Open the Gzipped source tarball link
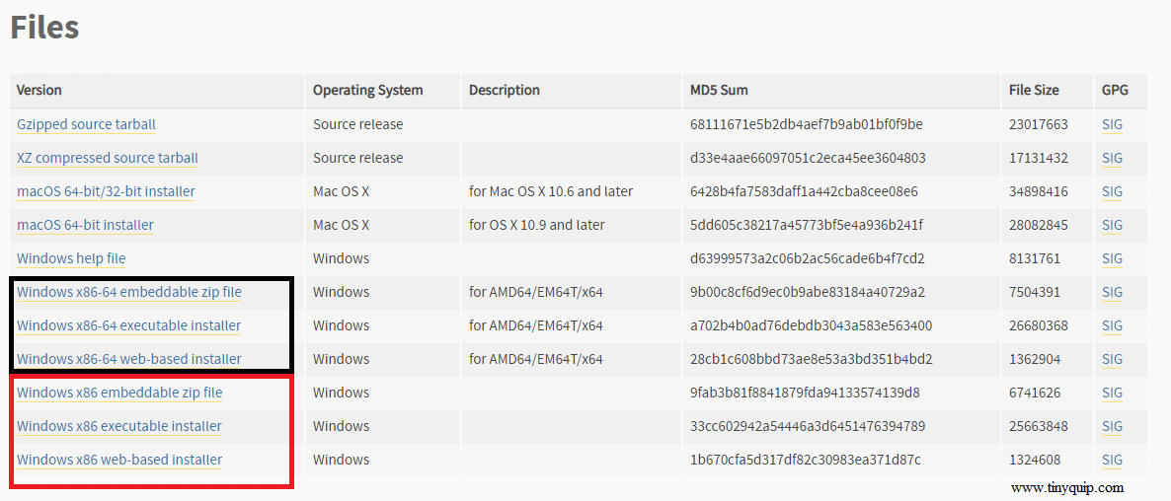 pyautogui.click(x=86, y=124)
